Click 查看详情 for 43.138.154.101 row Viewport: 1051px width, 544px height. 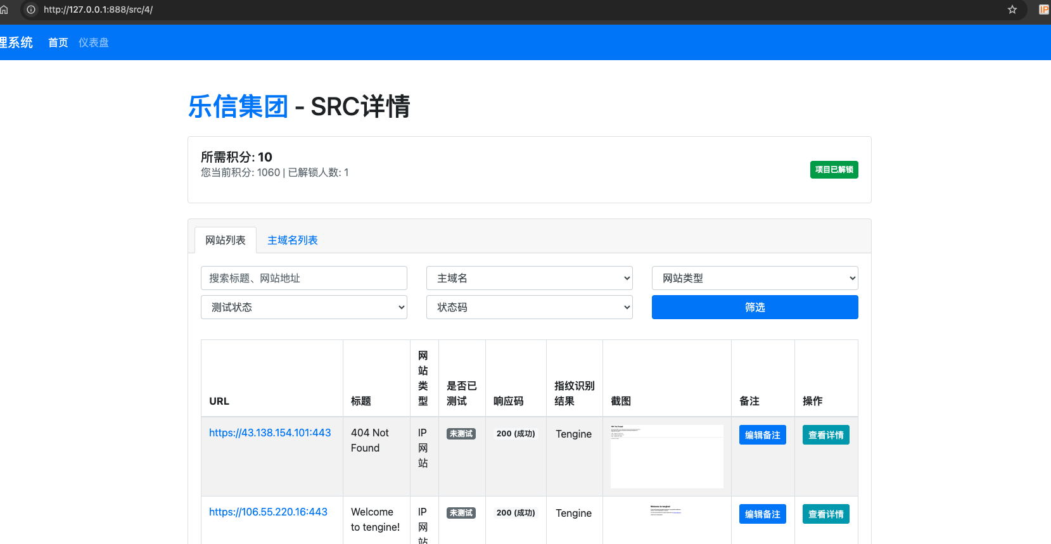[825, 435]
